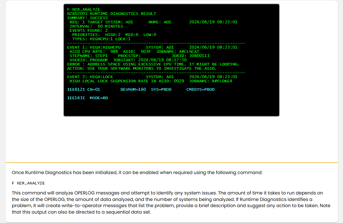Image resolution: width=343 pixels, height=223 pixels.
Task: Click the 'HOME: AD1' field
Action: coord(160,22)
